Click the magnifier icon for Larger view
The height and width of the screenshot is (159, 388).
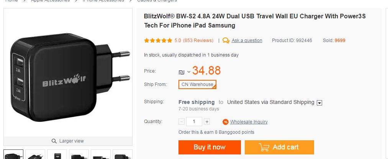54,141
